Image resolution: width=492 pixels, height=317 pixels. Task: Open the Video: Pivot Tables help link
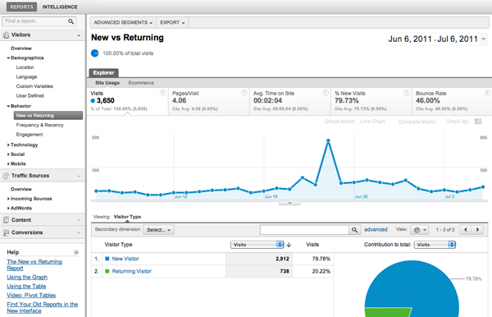[x=31, y=296]
